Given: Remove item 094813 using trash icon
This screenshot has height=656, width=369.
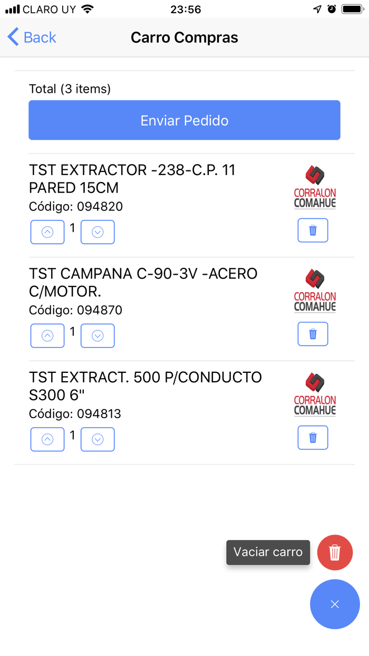Looking at the screenshot, I should (313, 438).
